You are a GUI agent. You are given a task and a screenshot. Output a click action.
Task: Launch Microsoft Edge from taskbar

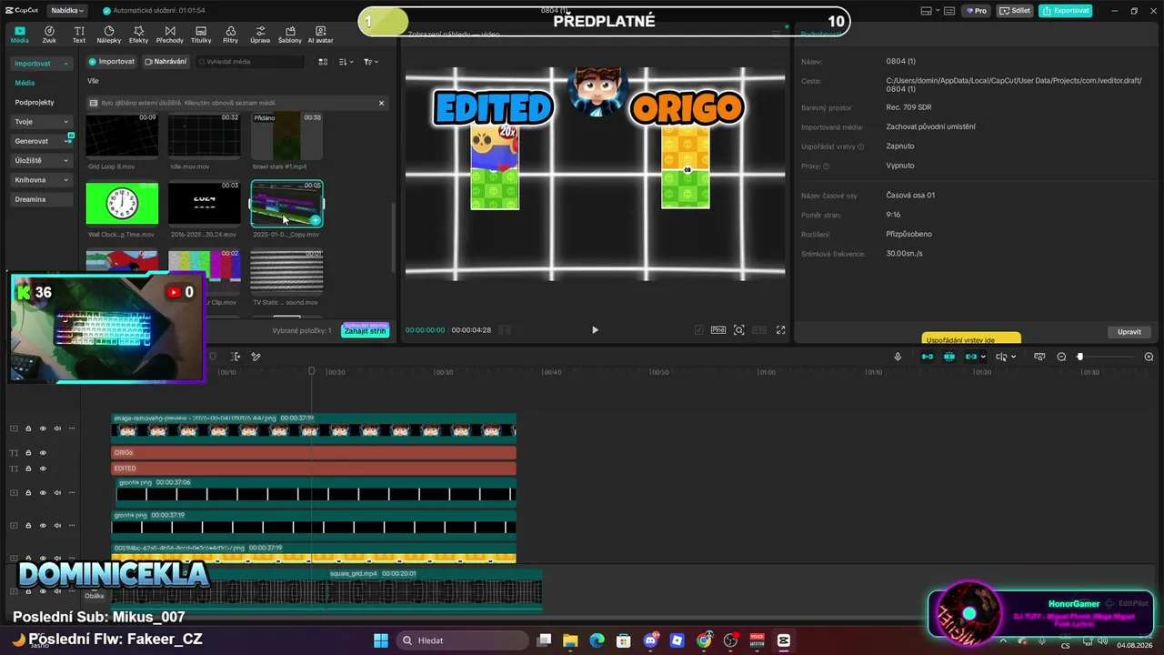[597, 640]
